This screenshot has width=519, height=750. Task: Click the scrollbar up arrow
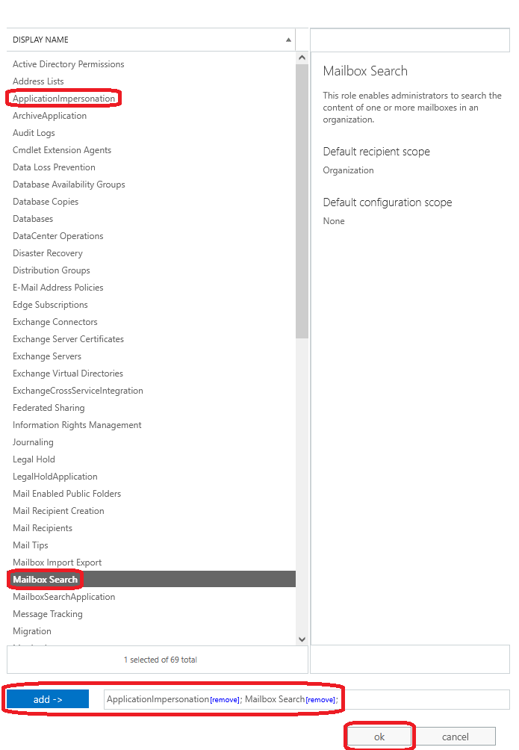[x=302, y=58]
